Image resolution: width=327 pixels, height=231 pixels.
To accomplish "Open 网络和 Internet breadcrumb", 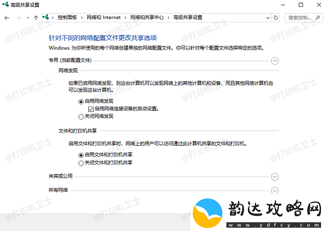I will (104, 17).
